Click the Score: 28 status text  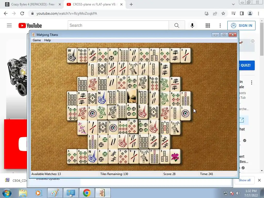click(169, 174)
